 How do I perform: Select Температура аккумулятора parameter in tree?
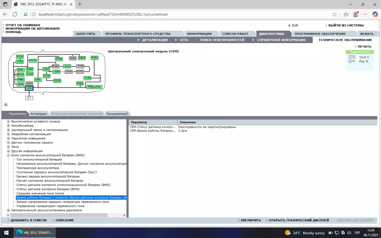(38, 168)
